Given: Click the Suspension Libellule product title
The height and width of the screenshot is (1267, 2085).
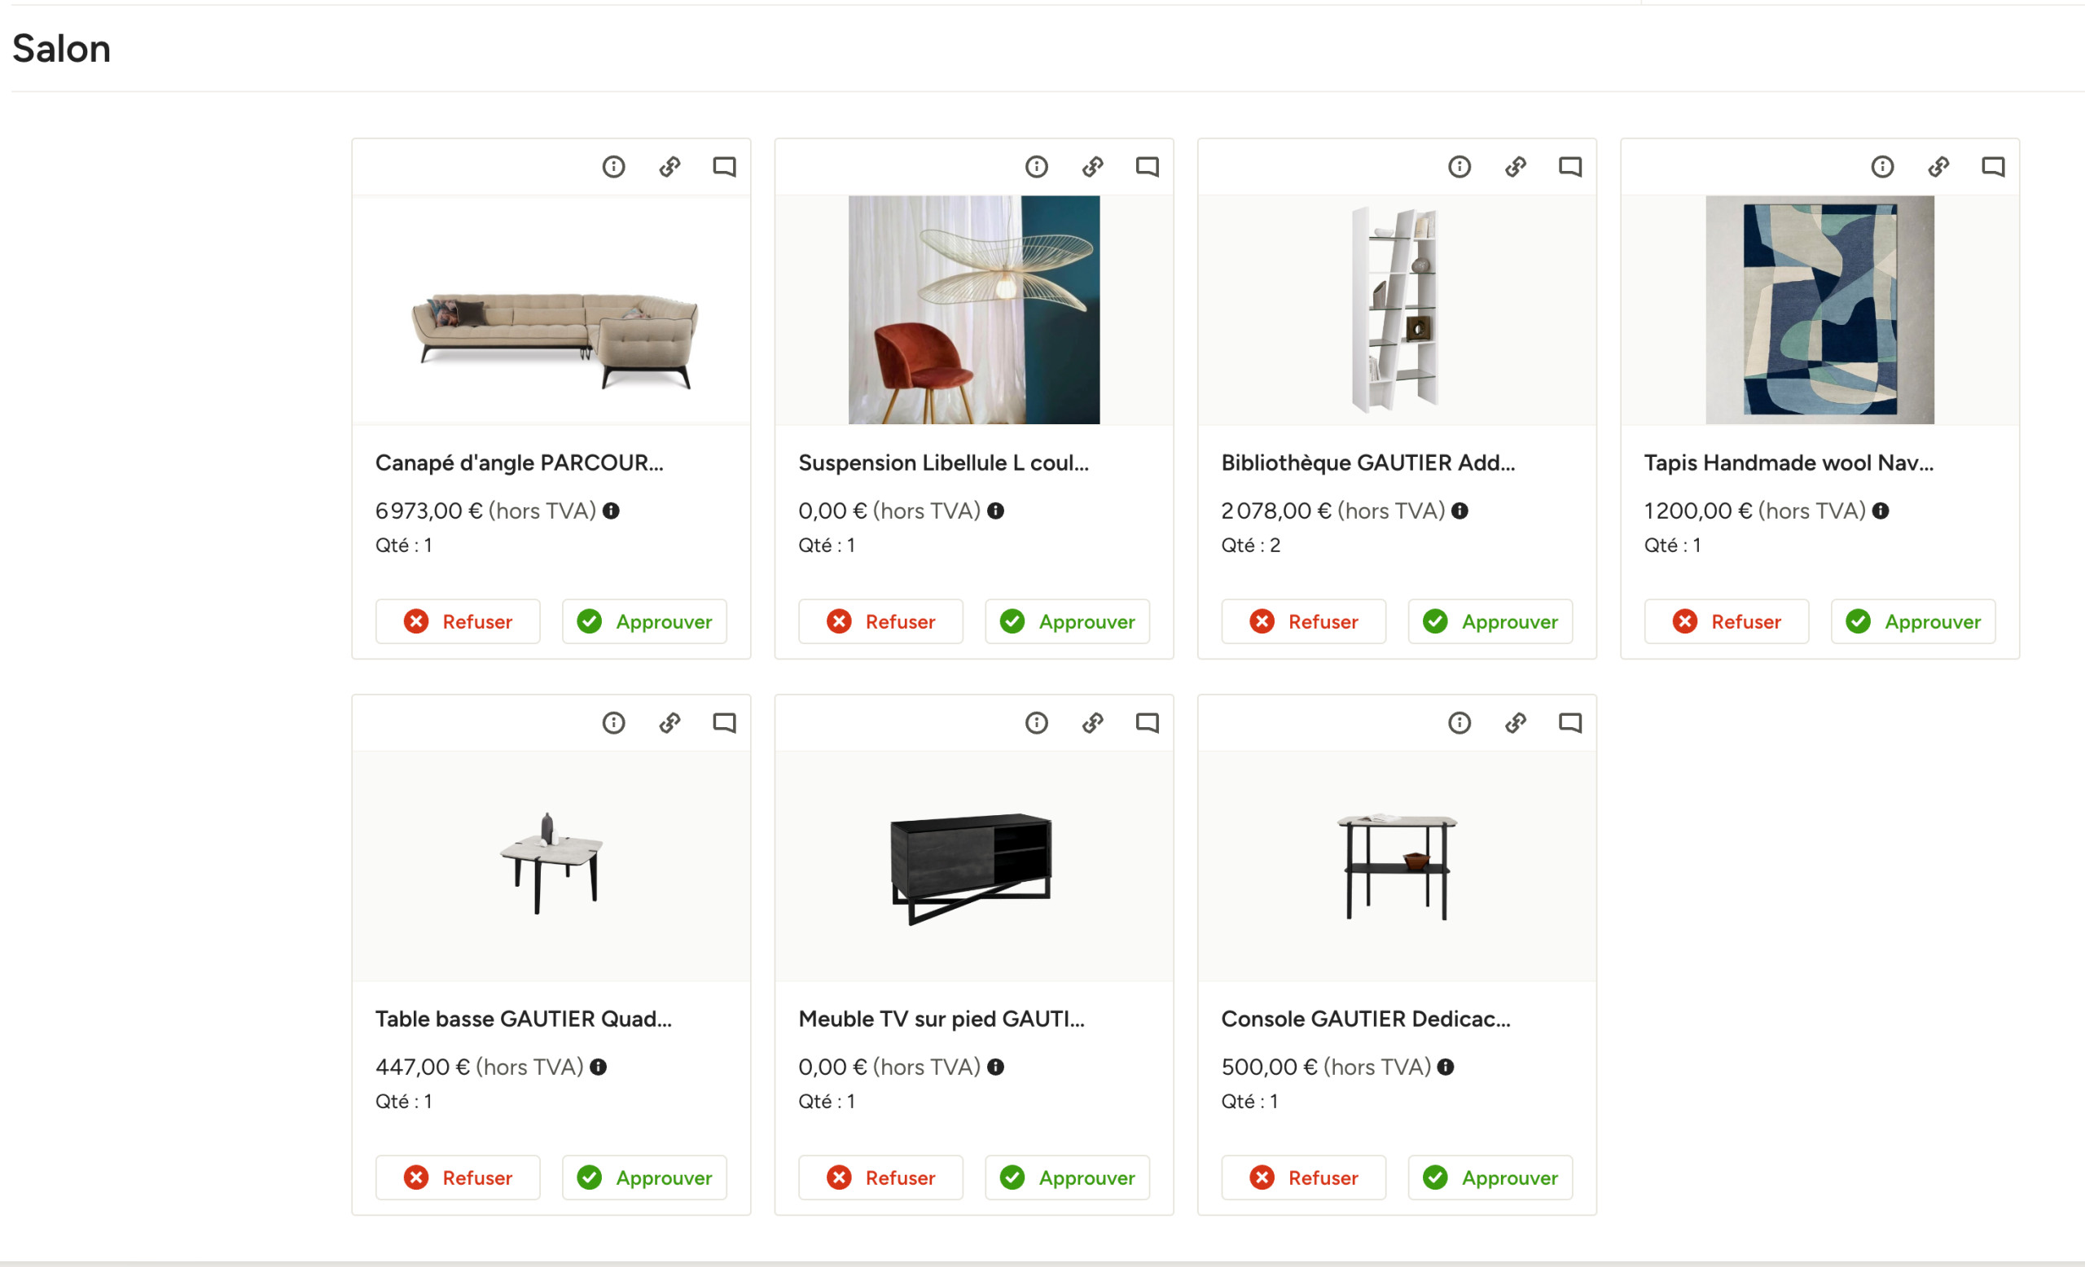Looking at the screenshot, I should 942,463.
